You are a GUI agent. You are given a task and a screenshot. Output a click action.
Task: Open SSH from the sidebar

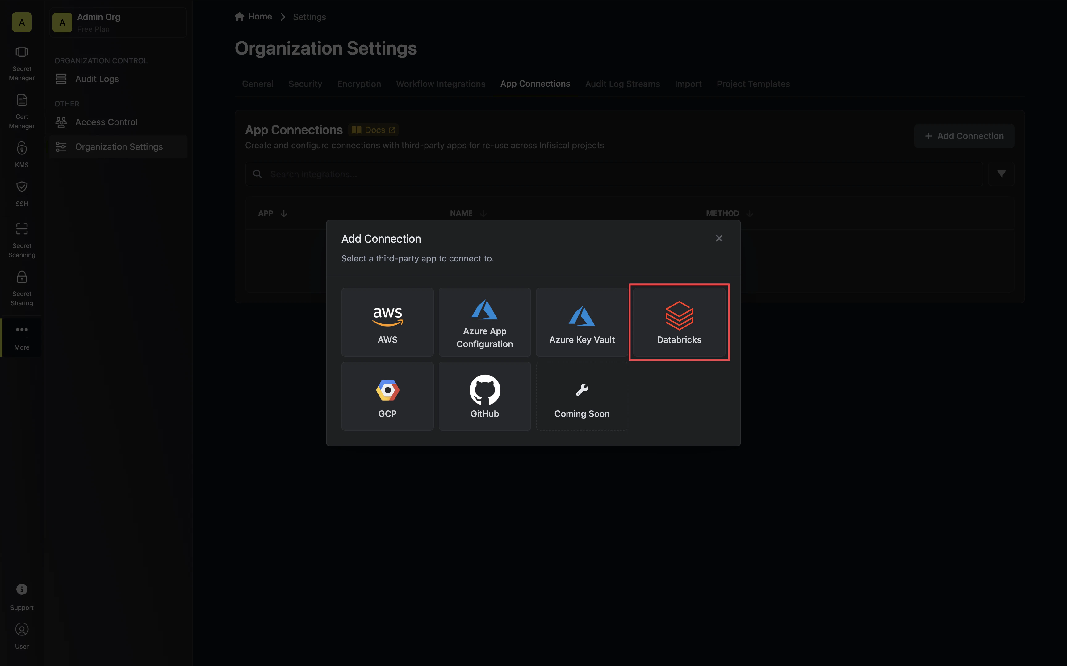click(22, 193)
